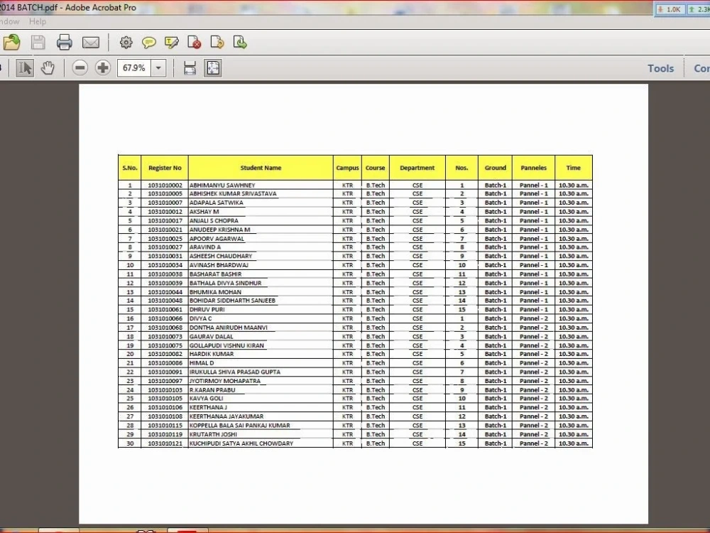The width and height of the screenshot is (710, 533).
Task: Open the Tools pane
Action: pos(660,68)
